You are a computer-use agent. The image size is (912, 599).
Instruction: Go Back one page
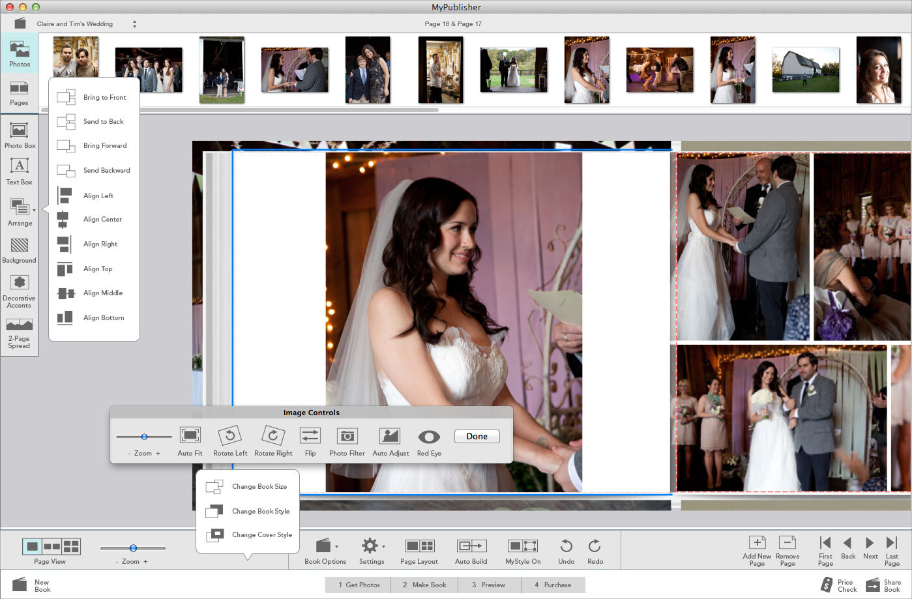click(x=848, y=548)
